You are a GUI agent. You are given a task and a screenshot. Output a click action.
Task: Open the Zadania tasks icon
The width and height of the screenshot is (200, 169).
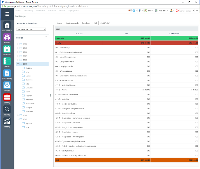point(7,61)
